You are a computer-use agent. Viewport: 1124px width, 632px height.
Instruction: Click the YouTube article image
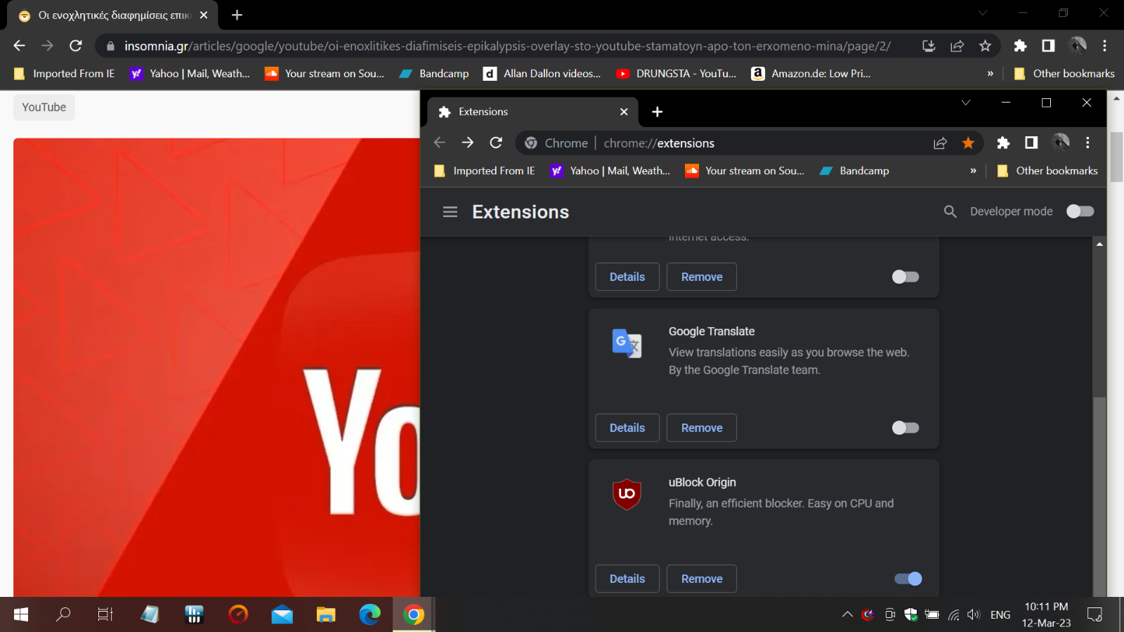(x=216, y=367)
